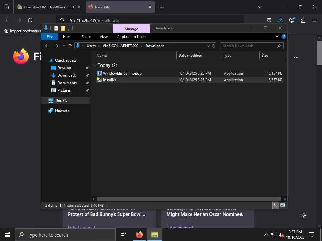
Task: Open Customize Quick Access Toolbar dropdown
Action: (69, 29)
